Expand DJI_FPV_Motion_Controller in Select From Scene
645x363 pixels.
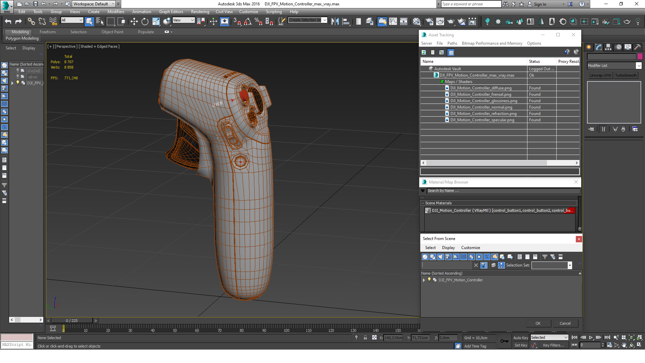click(424, 280)
